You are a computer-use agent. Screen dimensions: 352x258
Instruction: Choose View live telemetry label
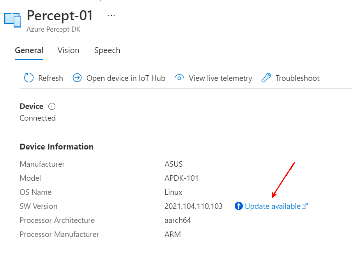[220, 78]
